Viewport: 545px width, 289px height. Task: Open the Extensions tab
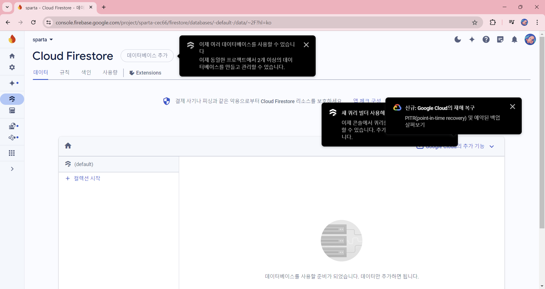pos(145,73)
